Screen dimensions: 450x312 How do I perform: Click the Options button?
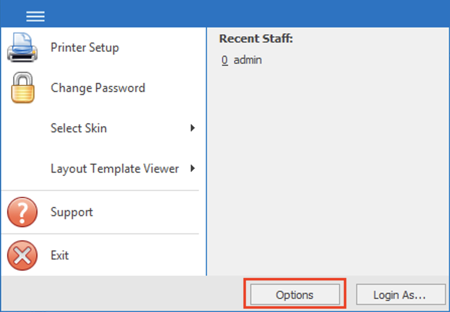pos(294,294)
